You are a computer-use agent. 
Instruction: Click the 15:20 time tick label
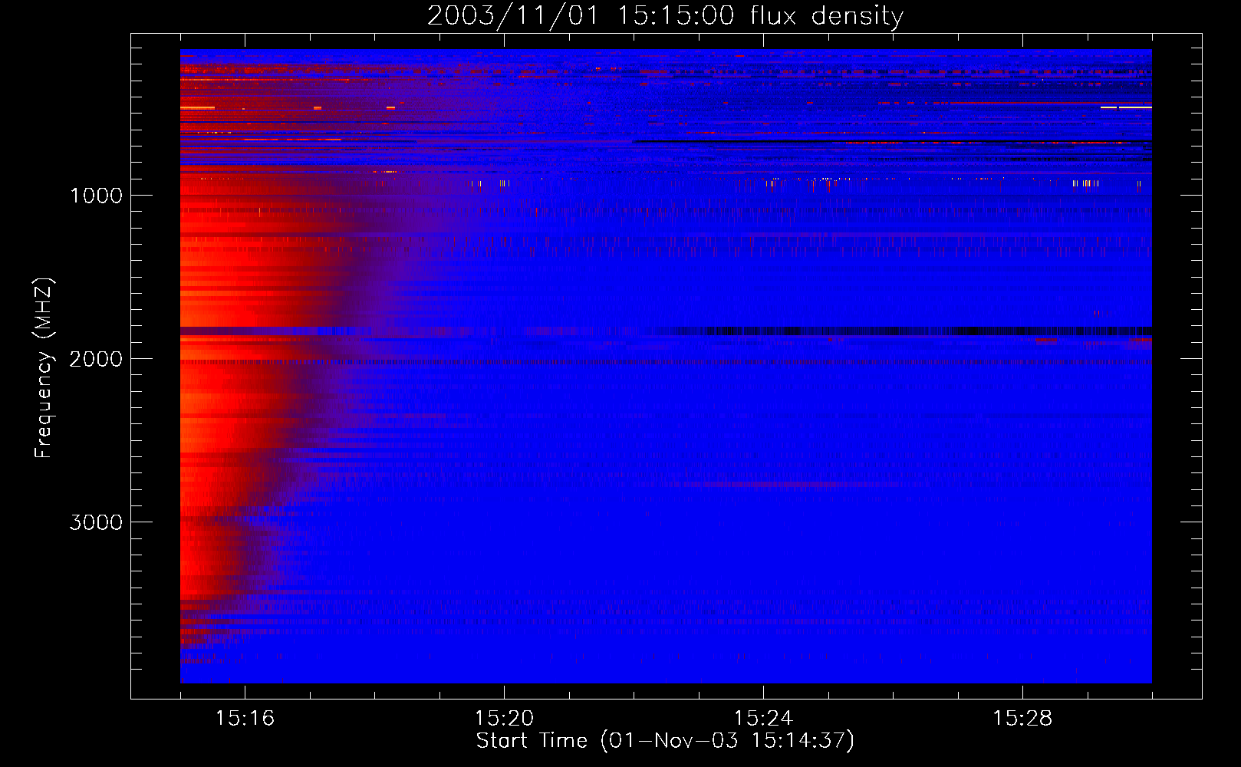coord(504,719)
